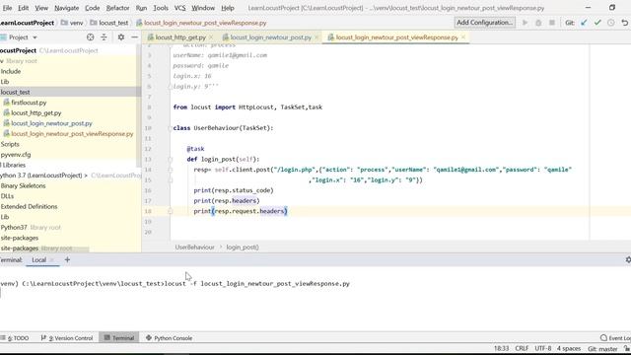Close the locust_login_newtour_post.py tab
The height and width of the screenshot is (355, 631).
click(x=316, y=37)
